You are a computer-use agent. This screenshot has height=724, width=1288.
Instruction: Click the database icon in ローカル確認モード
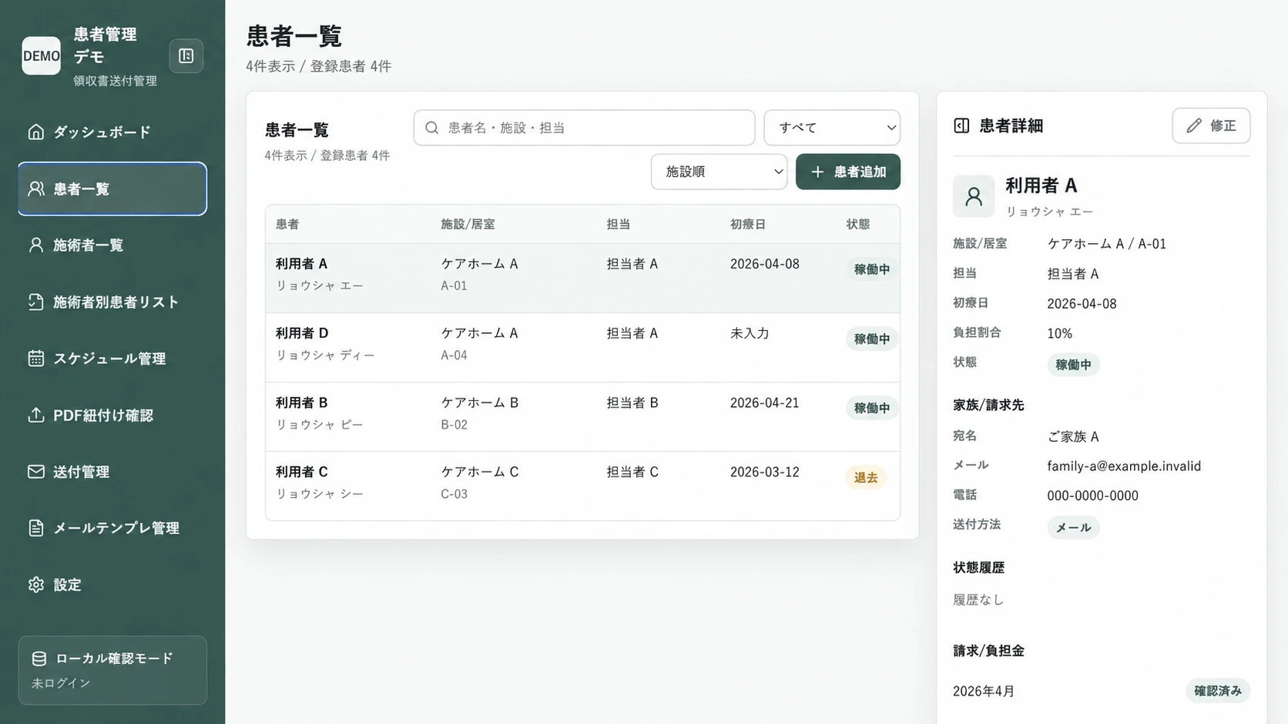coord(39,659)
